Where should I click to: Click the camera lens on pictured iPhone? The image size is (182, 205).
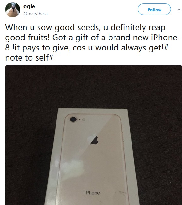coord(73,120)
